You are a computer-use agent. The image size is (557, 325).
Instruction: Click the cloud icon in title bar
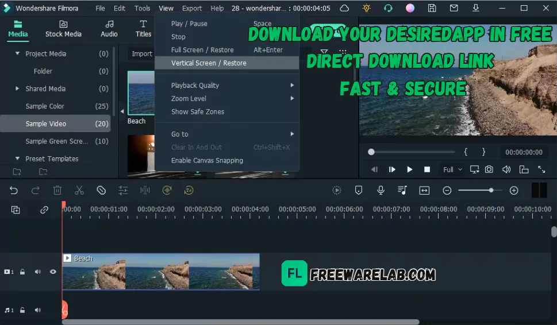(344, 8)
